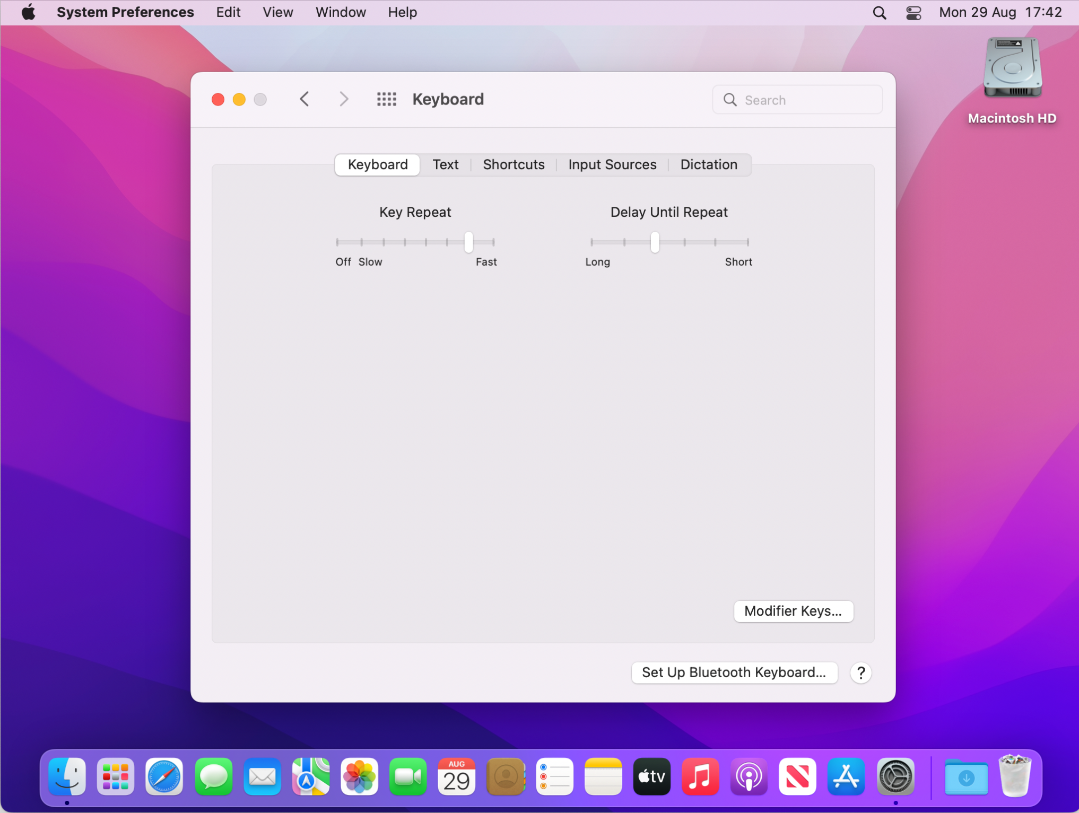Open the Apple menu

(x=28, y=12)
